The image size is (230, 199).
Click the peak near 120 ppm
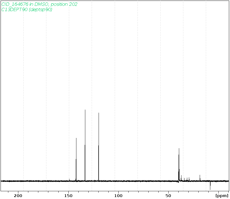(99, 147)
